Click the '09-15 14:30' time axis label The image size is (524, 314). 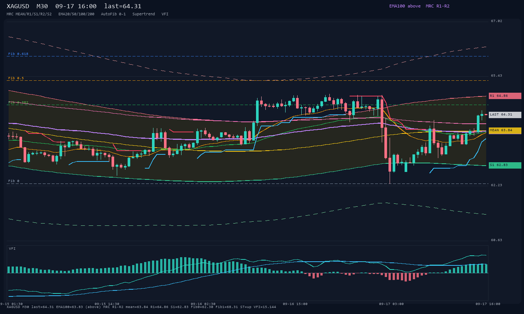107,304
